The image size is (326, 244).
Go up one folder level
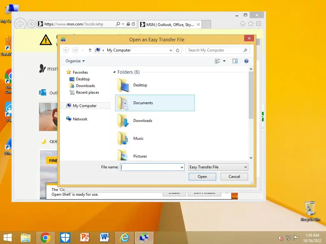point(90,50)
